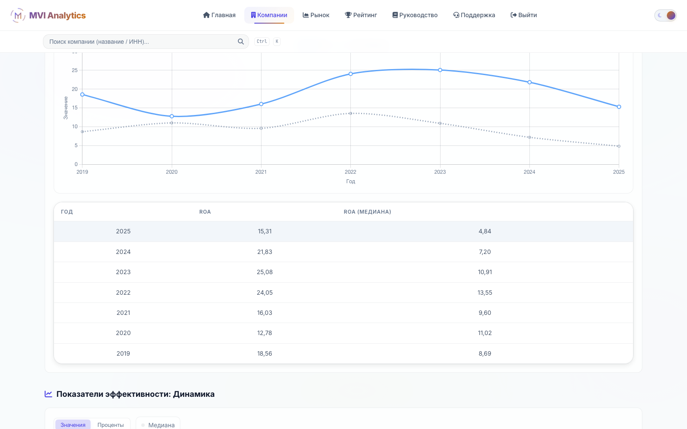Open the Рынок menu item
The image size is (687, 429).
[316, 15]
